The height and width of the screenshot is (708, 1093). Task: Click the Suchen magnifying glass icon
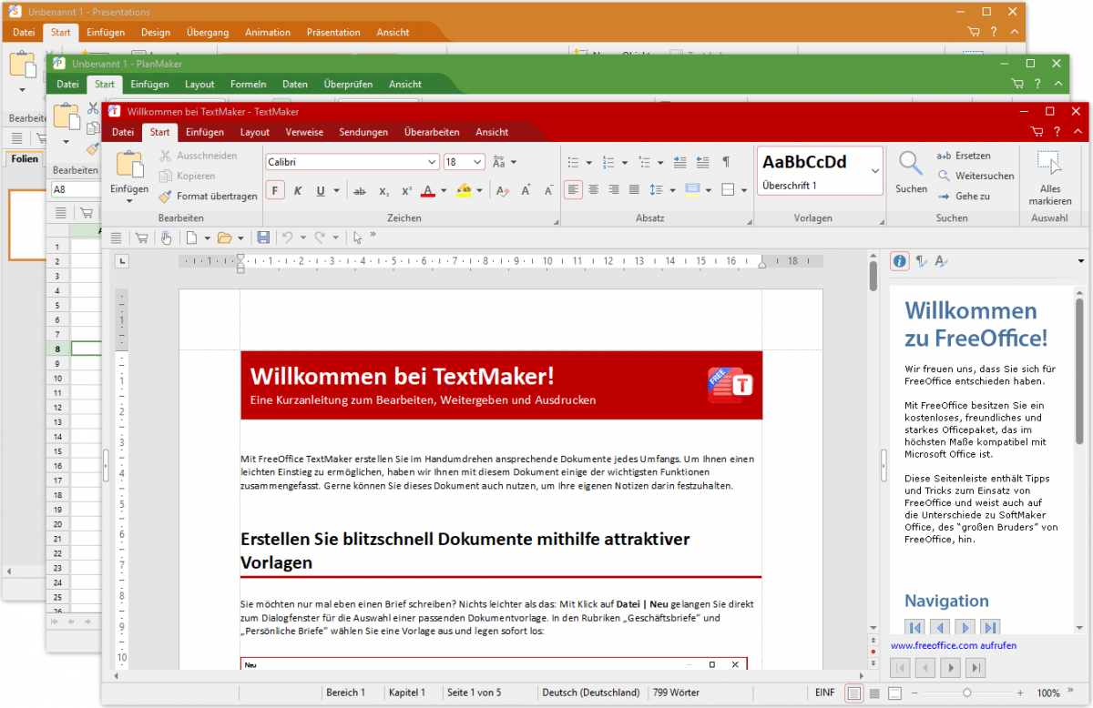(x=911, y=165)
